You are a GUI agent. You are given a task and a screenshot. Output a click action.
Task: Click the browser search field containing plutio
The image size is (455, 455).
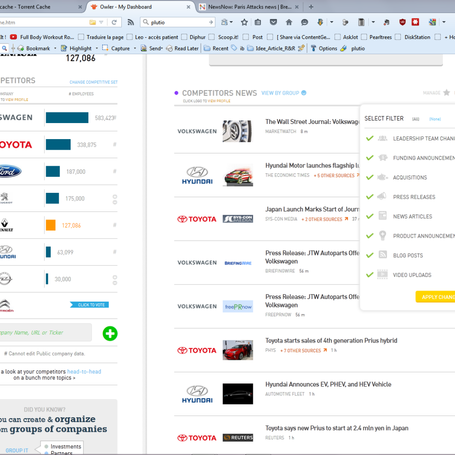[178, 22]
